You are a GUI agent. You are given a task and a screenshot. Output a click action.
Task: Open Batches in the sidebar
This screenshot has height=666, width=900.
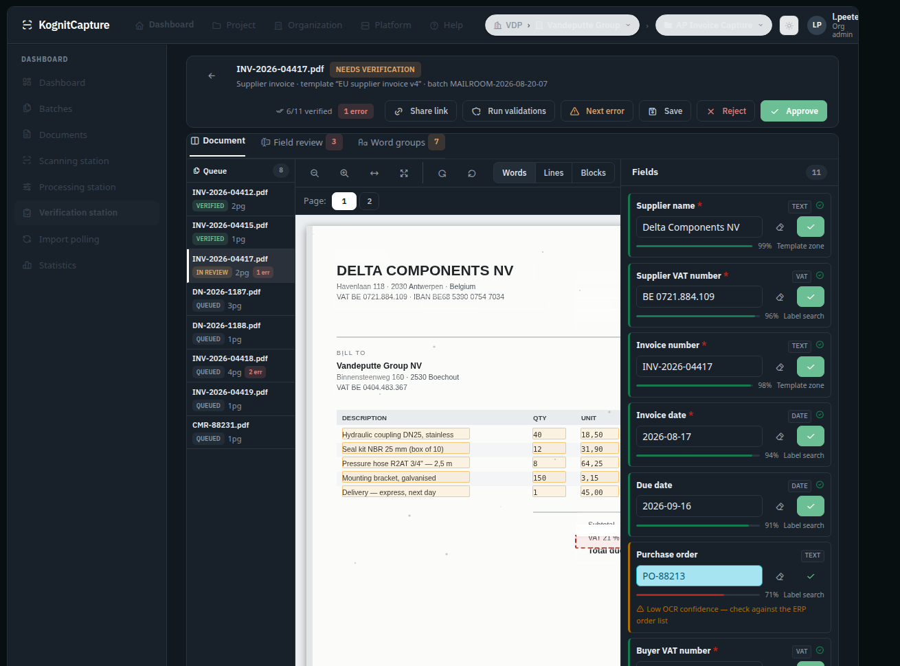87,108
